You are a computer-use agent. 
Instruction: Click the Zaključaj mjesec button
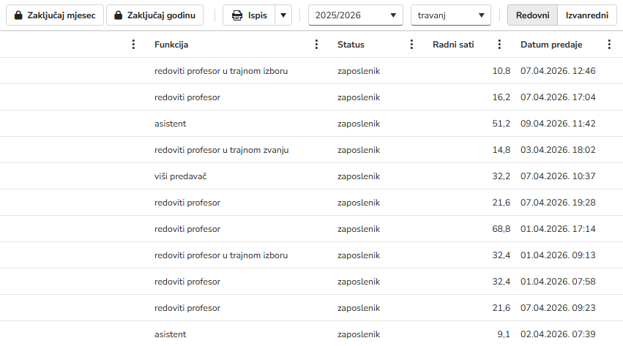click(55, 15)
